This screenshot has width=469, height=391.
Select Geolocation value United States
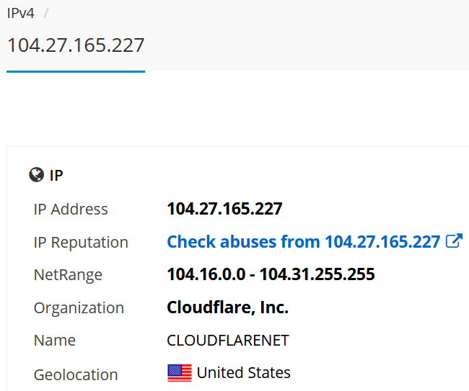pyautogui.click(x=243, y=373)
